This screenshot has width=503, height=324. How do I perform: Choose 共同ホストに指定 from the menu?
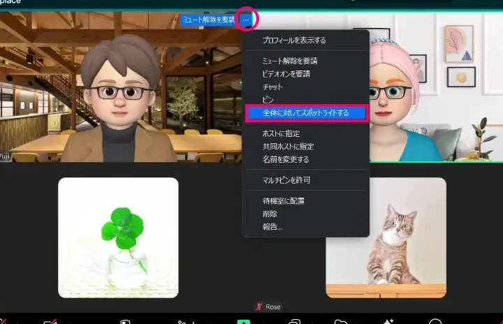[x=288, y=146]
